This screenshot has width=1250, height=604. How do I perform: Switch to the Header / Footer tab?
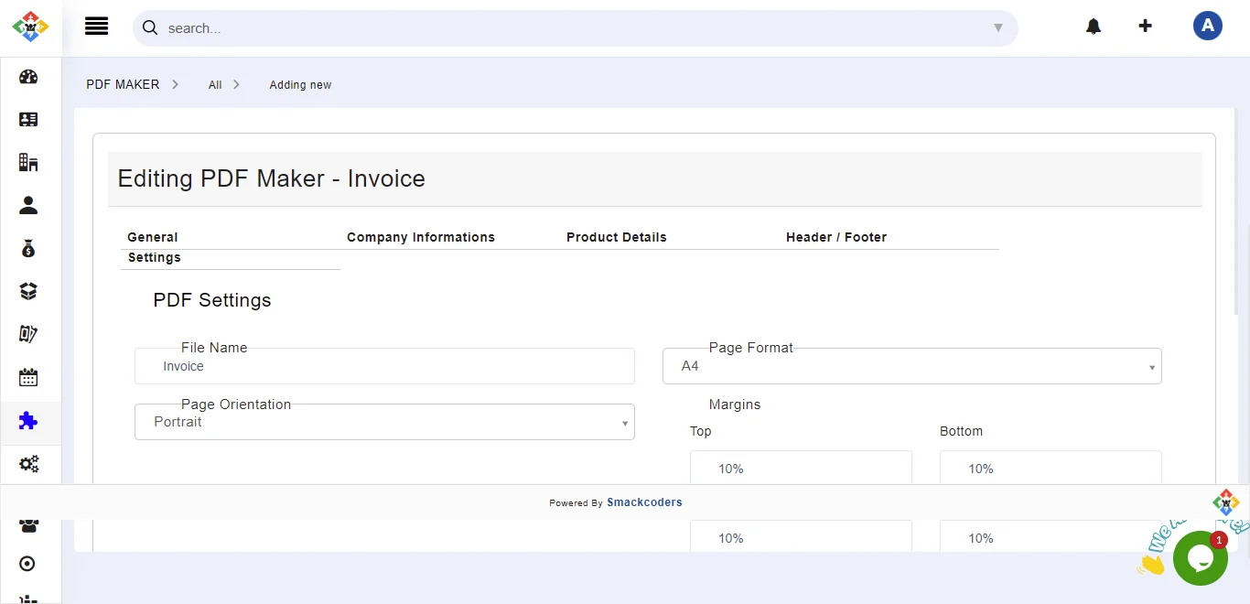click(x=836, y=237)
